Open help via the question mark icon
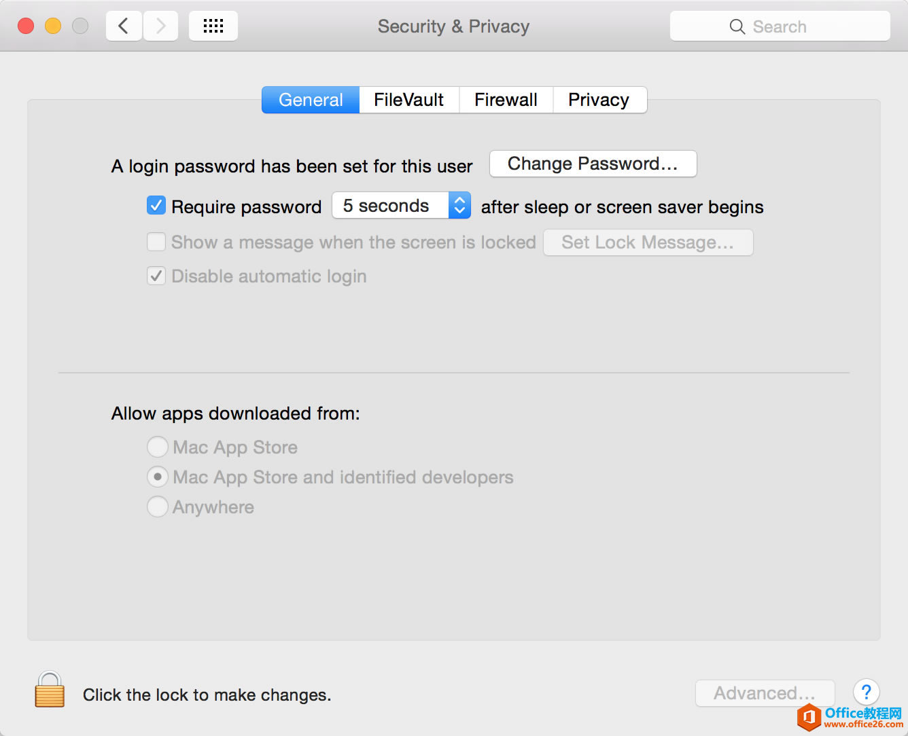Viewport: 908px width, 736px height. tap(866, 692)
